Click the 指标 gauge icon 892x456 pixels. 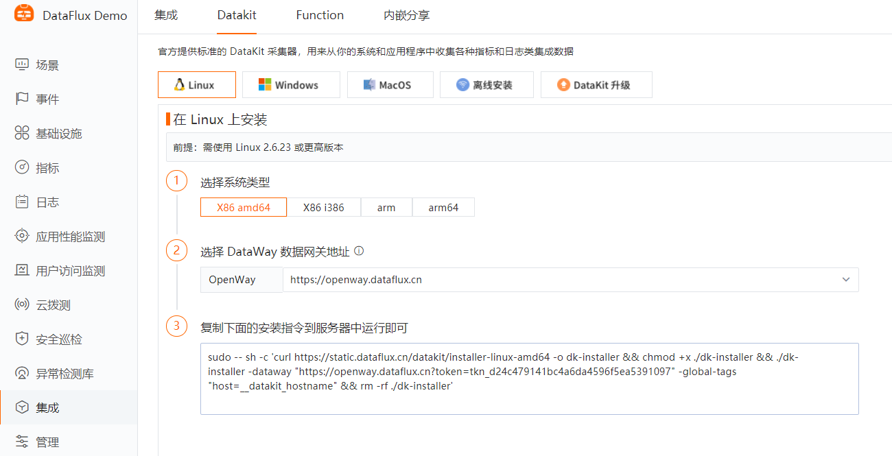click(22, 168)
